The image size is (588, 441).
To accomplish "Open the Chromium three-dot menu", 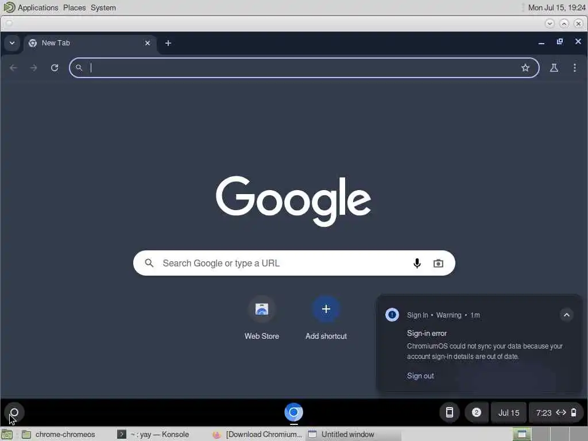I will coord(574,68).
